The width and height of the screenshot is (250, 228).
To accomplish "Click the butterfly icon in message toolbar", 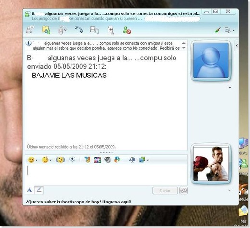I will pos(87,160).
